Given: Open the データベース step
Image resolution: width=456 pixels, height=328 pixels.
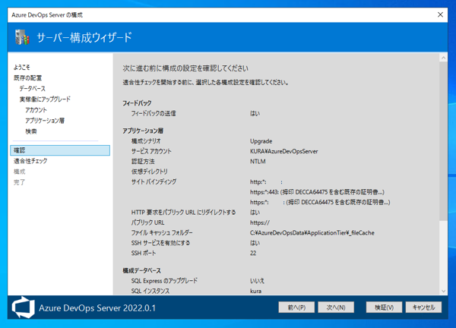Looking at the screenshot, I should click(x=32, y=89).
